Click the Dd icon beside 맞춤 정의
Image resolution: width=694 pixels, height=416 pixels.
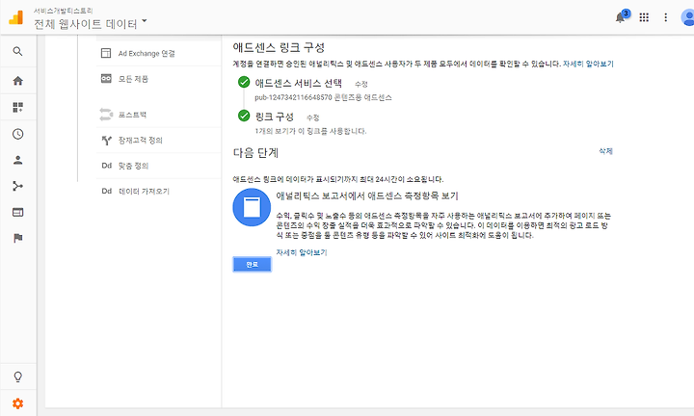[107, 166]
